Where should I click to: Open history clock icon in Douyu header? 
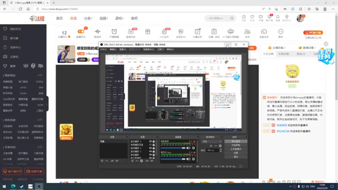[244, 17]
